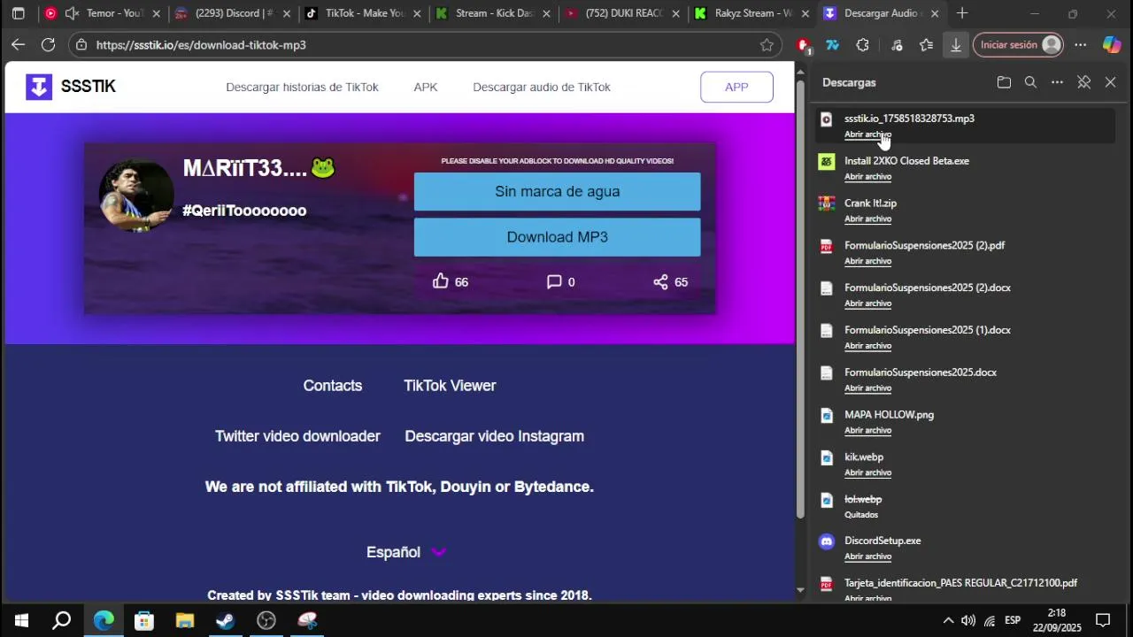Open Crank It!.zip via Abrir archivo
Image resolution: width=1133 pixels, height=637 pixels.
[x=867, y=219]
